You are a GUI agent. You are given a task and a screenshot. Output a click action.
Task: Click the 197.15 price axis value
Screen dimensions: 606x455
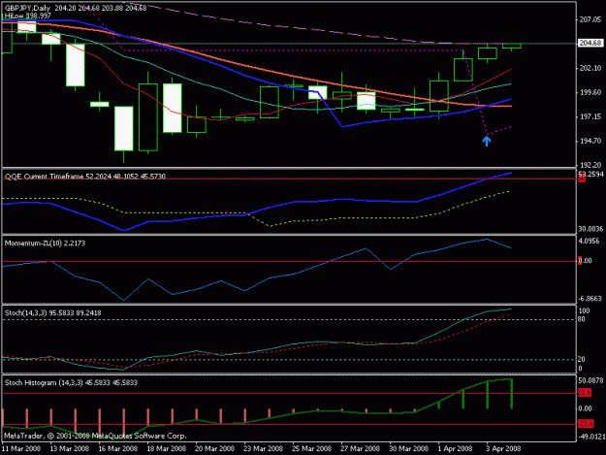click(x=590, y=116)
